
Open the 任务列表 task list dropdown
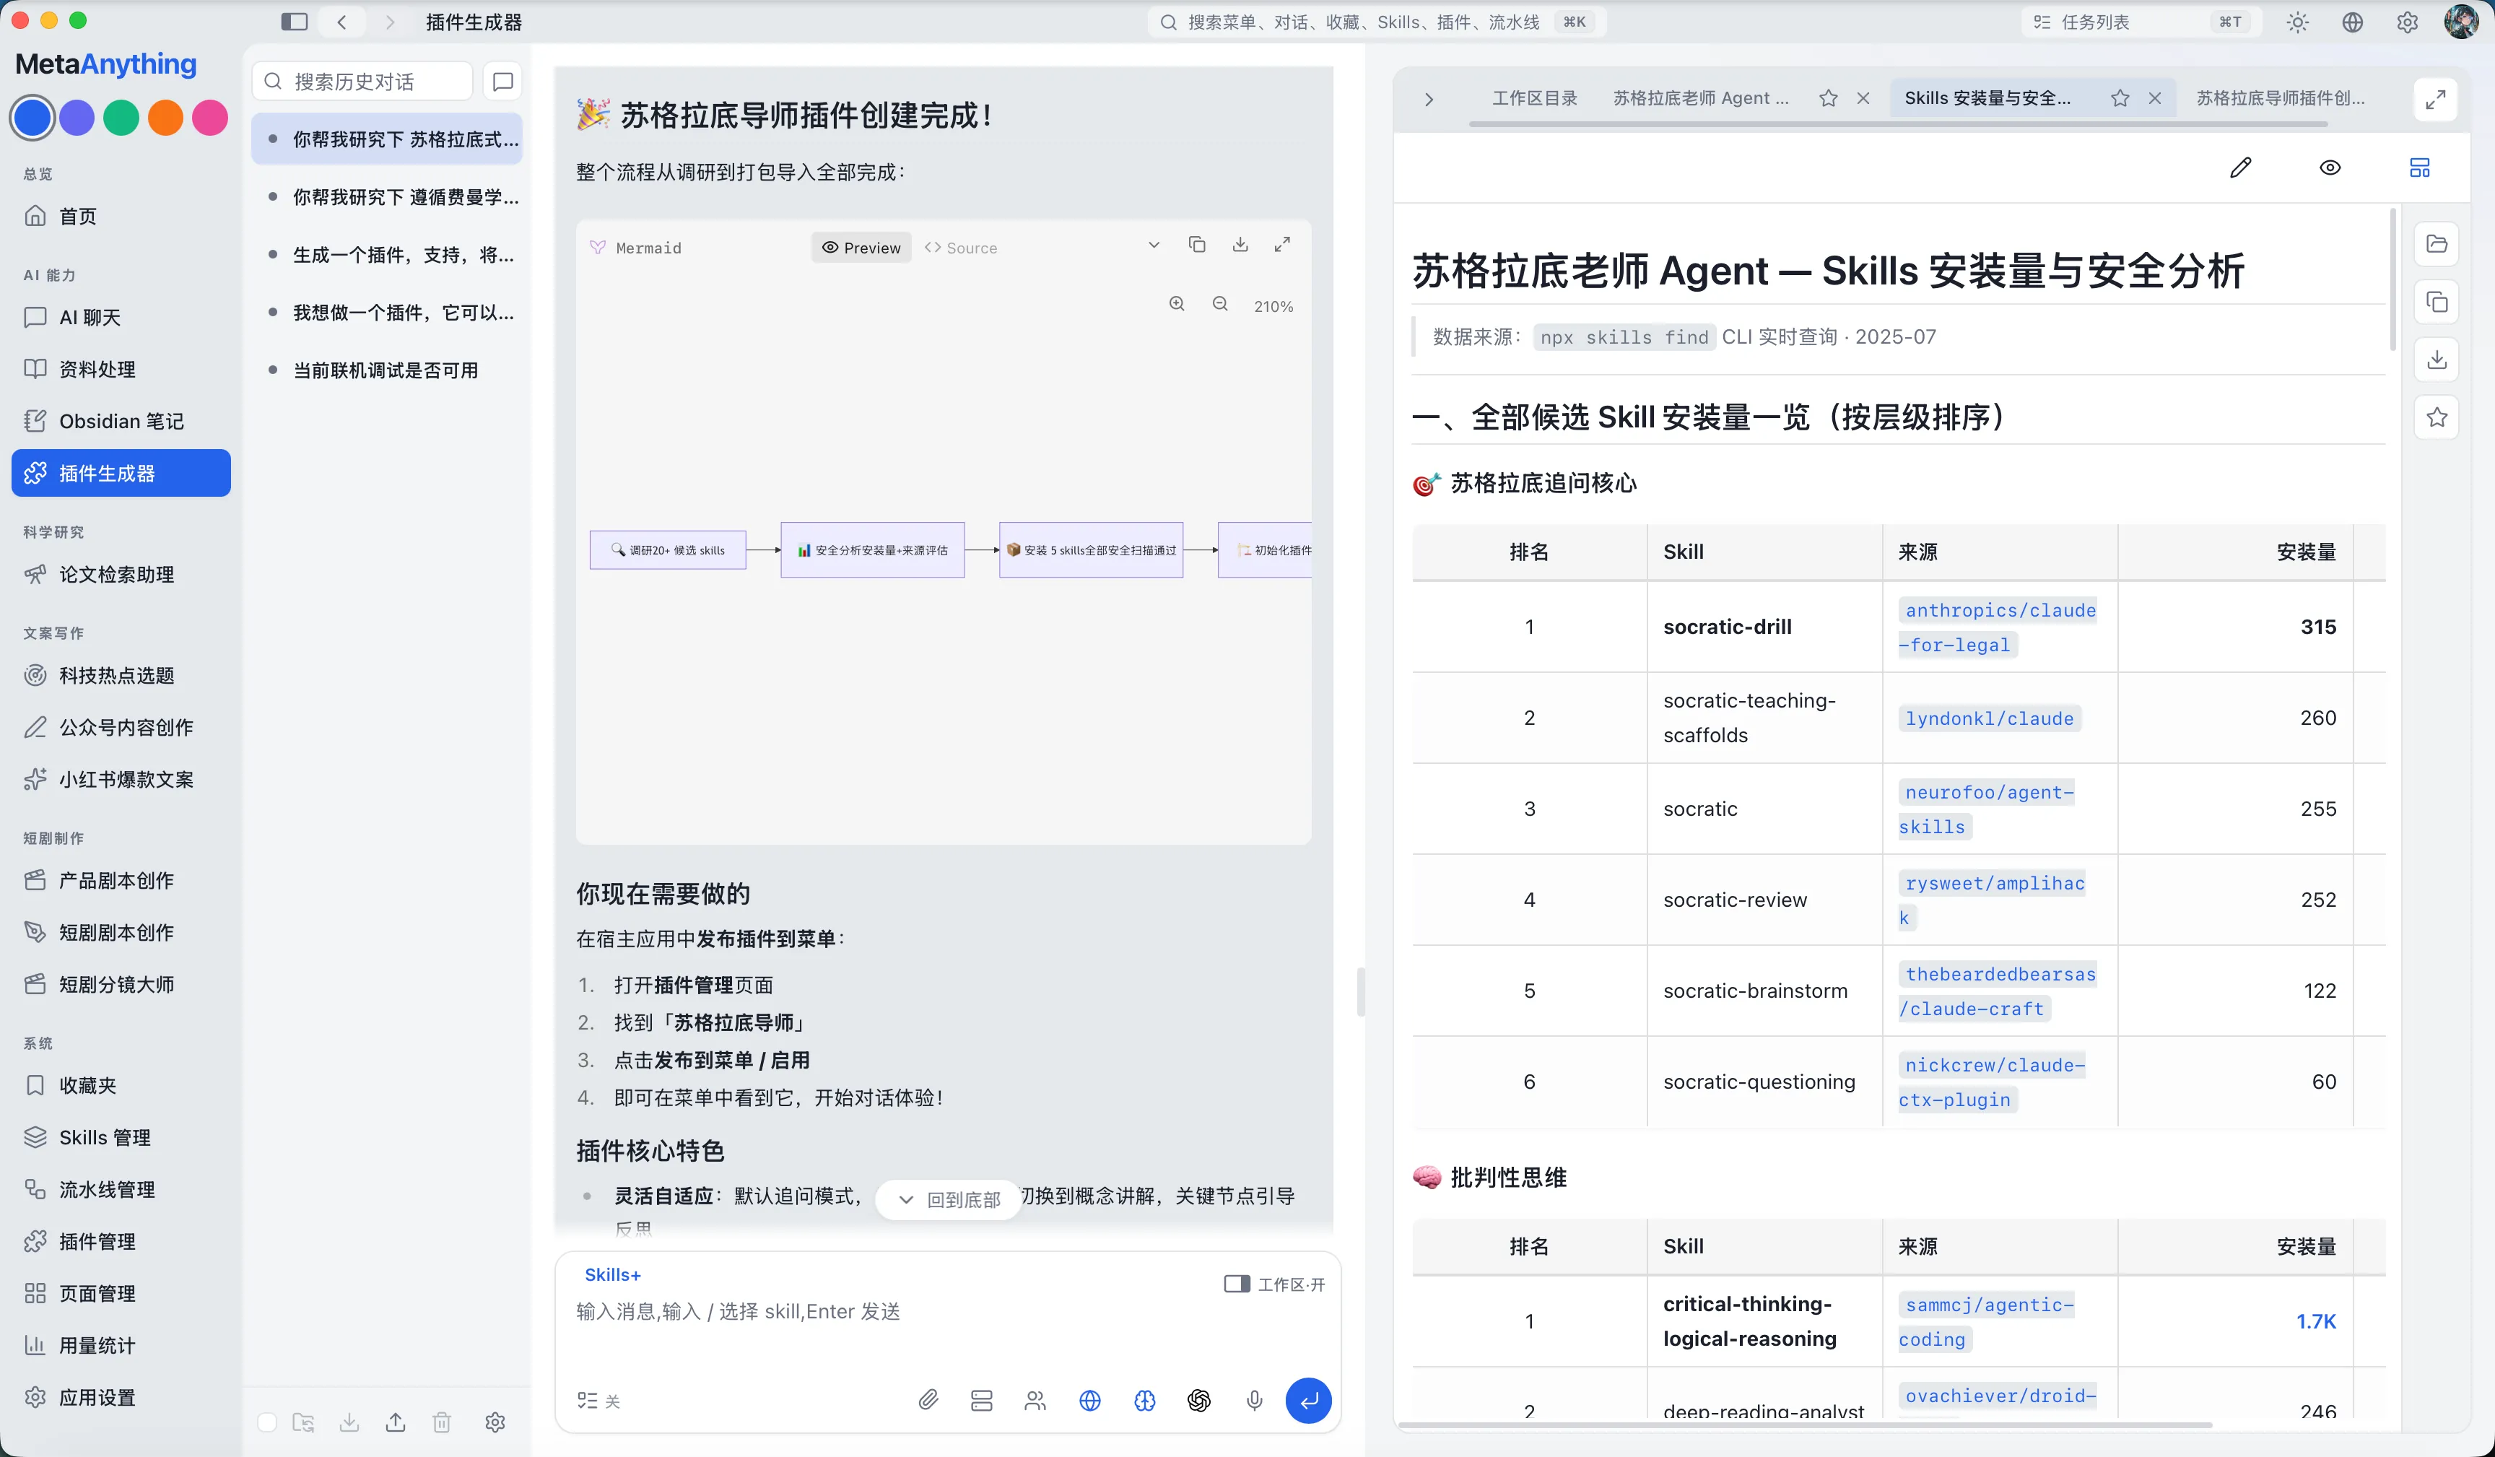2141,22
